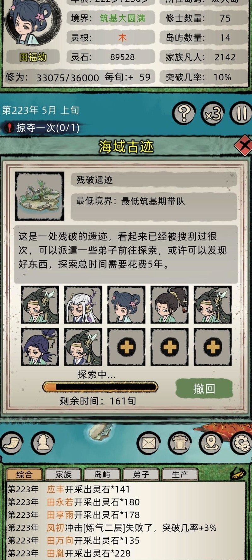
Task: Toggle the x3 game speed button
Action: pyautogui.click(x=213, y=113)
